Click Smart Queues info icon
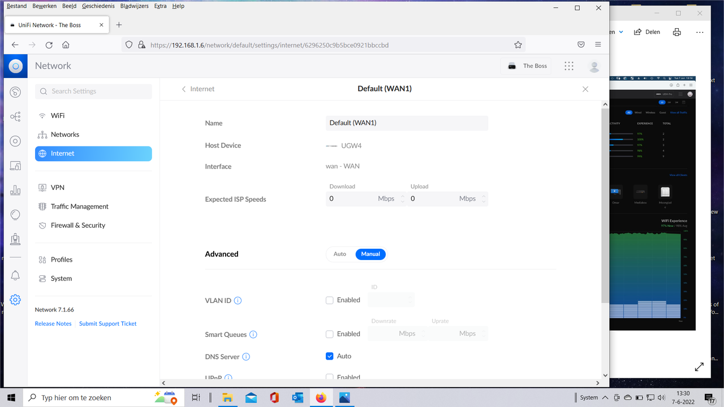Screen dimensions: 724x407 (253, 335)
